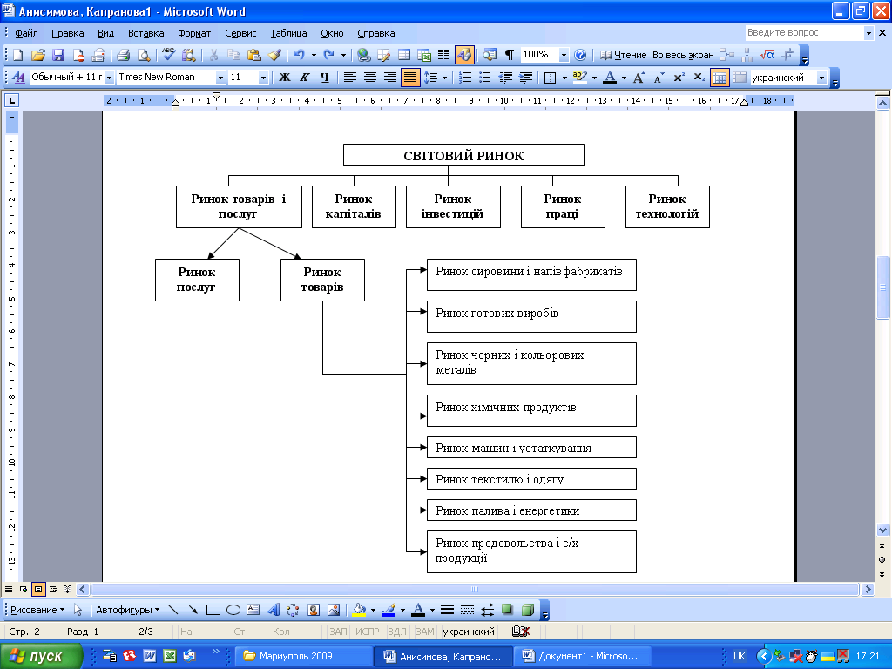This screenshot has height=669, width=892.
Task: Expand borders dropdown arrow
Action: pyautogui.click(x=564, y=78)
